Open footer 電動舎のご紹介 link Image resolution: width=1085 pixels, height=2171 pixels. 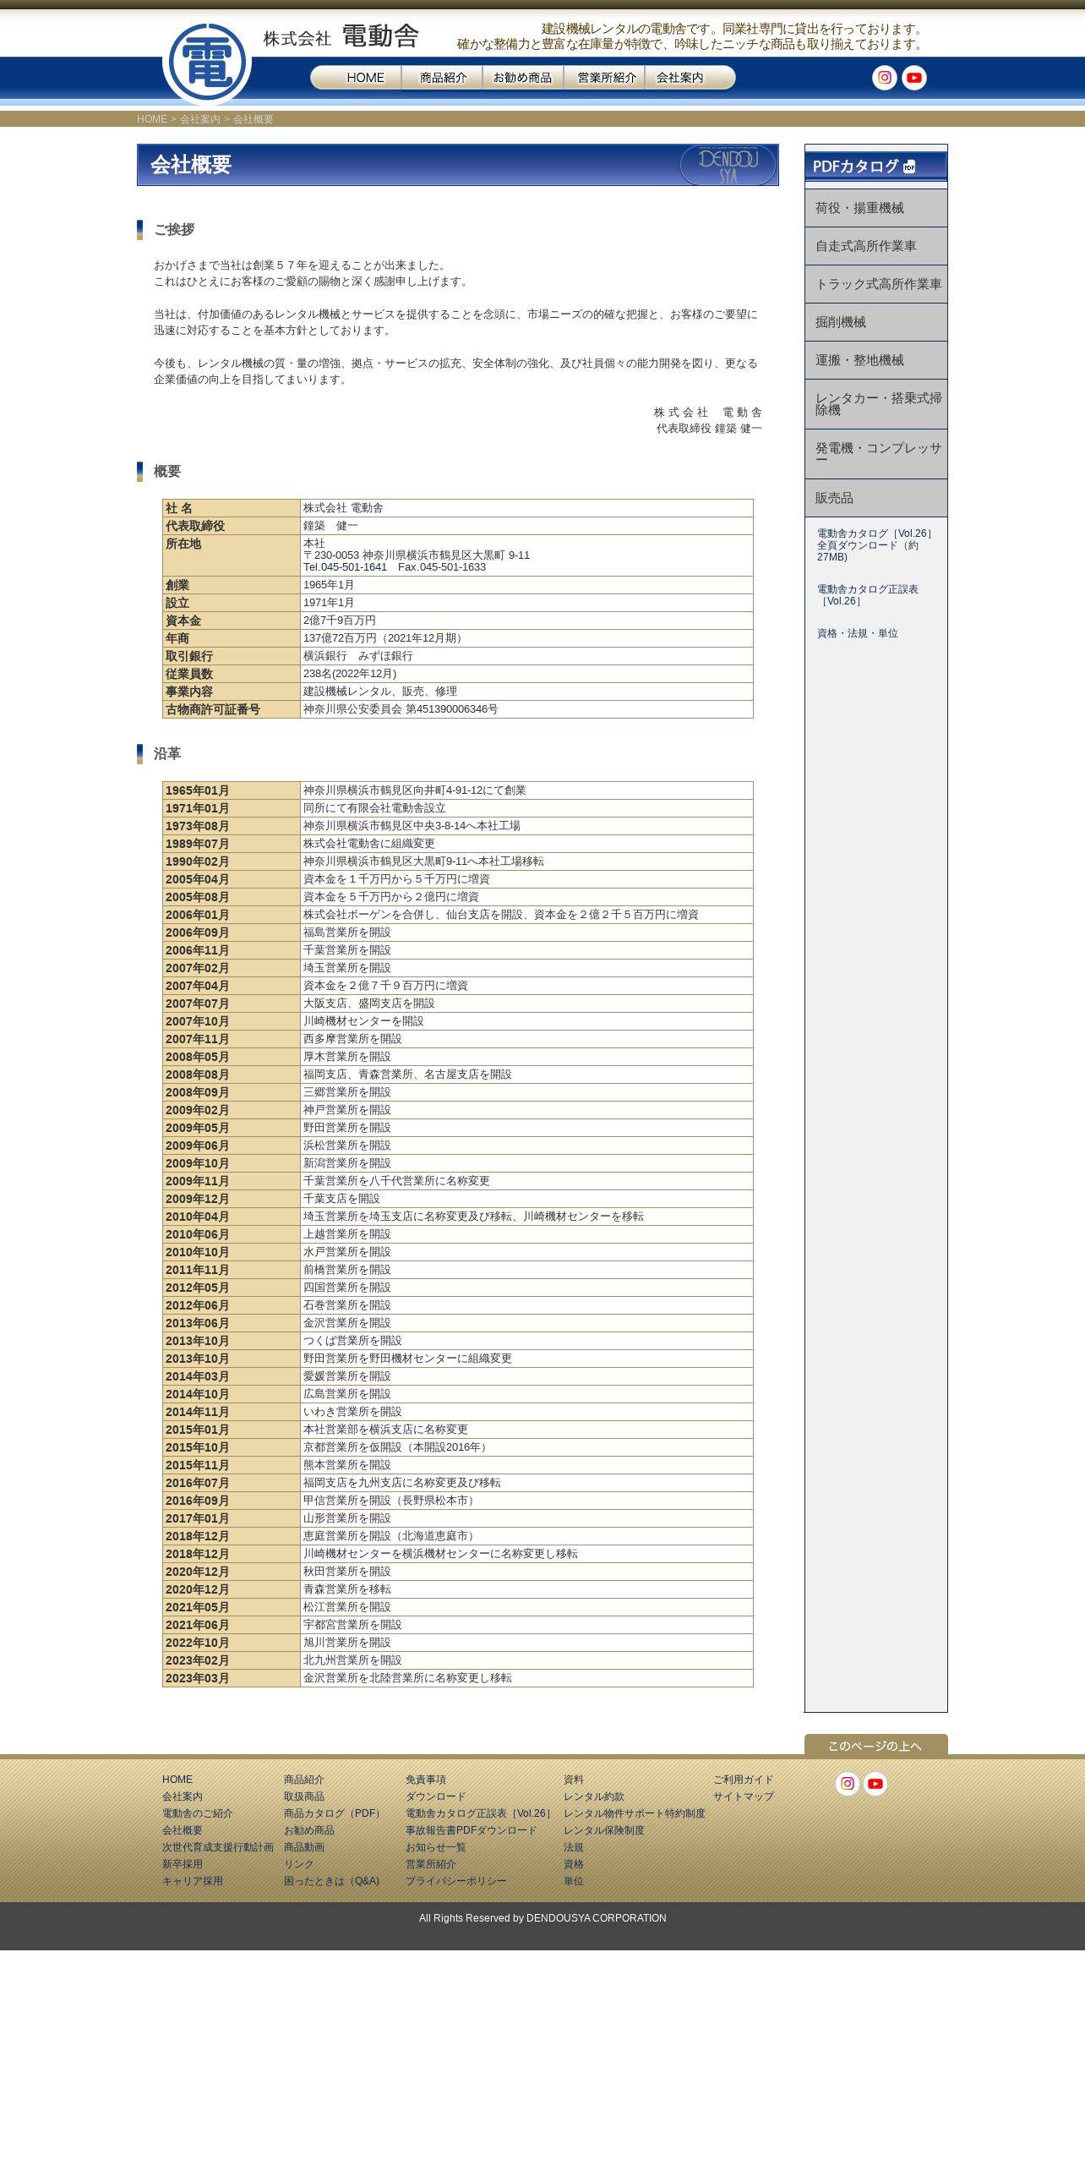[x=198, y=1813]
